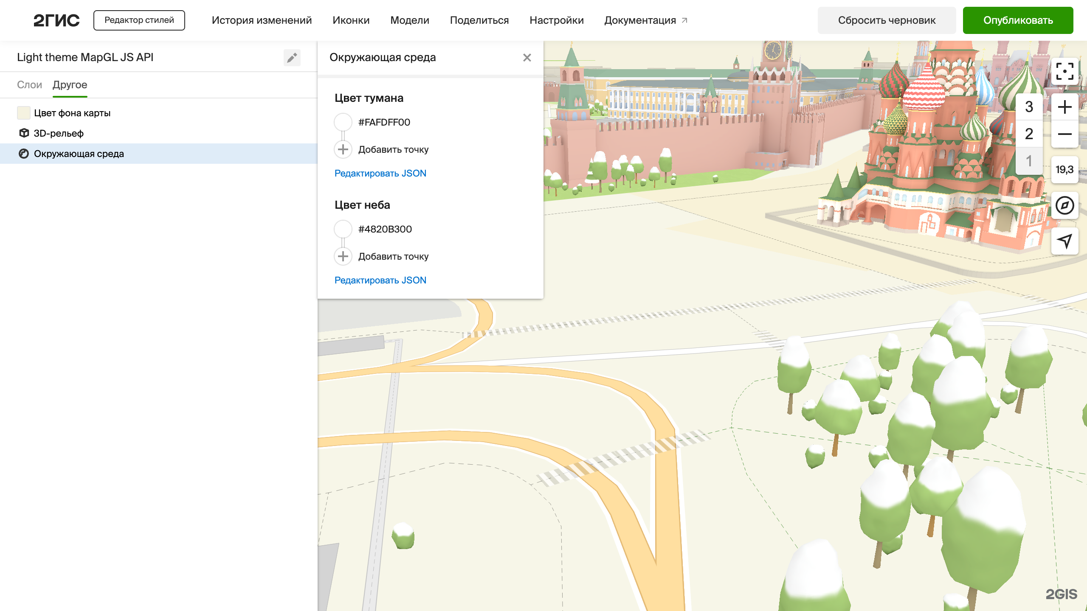Open sky color swatch #4820B300
Screen dimensions: 1087x611
click(343, 229)
